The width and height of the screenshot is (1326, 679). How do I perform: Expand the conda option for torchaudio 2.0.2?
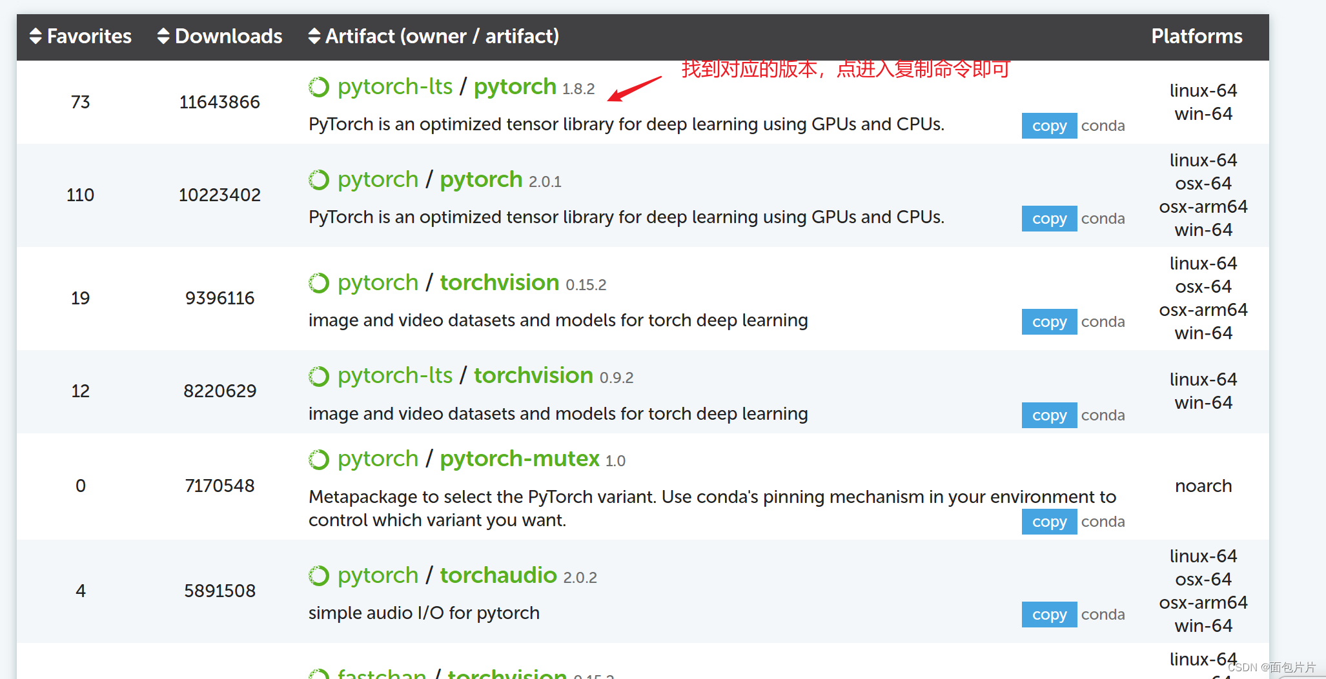coord(1103,614)
